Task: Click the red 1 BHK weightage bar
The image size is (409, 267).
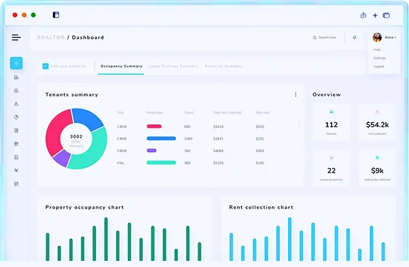Action: coord(154,126)
